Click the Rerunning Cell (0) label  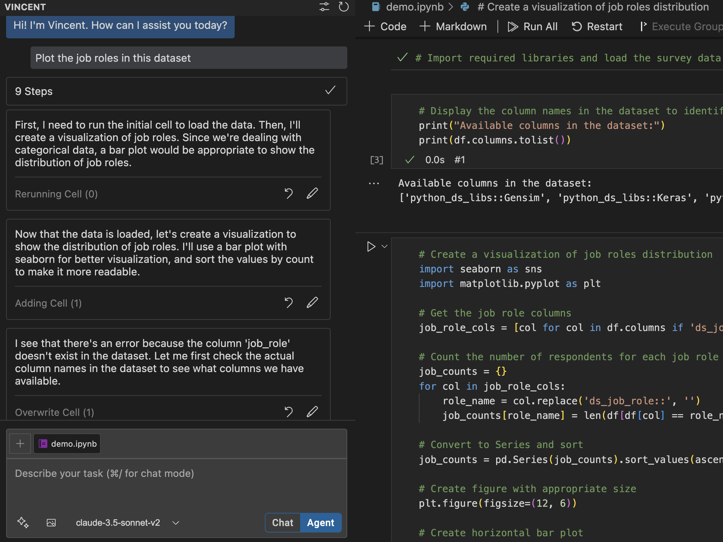[56, 194]
